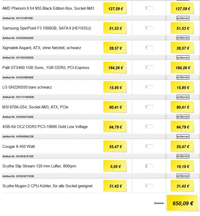
Task: Click quantity field for MSI 870A-G54
Action: coord(149,107)
